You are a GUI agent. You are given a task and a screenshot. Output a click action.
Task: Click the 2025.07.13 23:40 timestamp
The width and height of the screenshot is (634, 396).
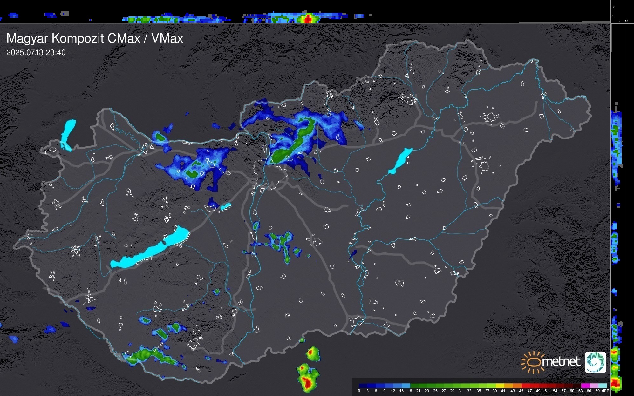coord(36,53)
